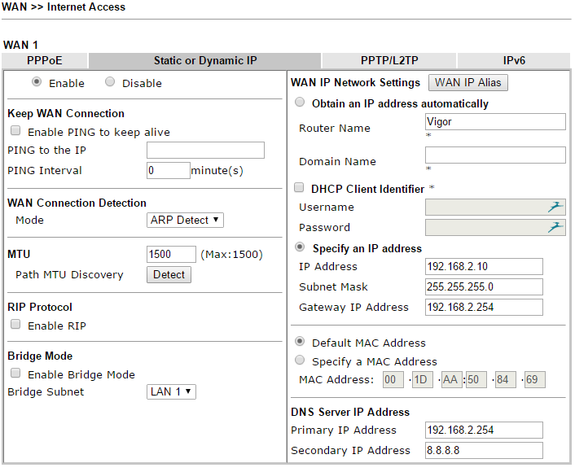Click the MAC Address octet 69 field
The image size is (575, 472).
pos(535,380)
